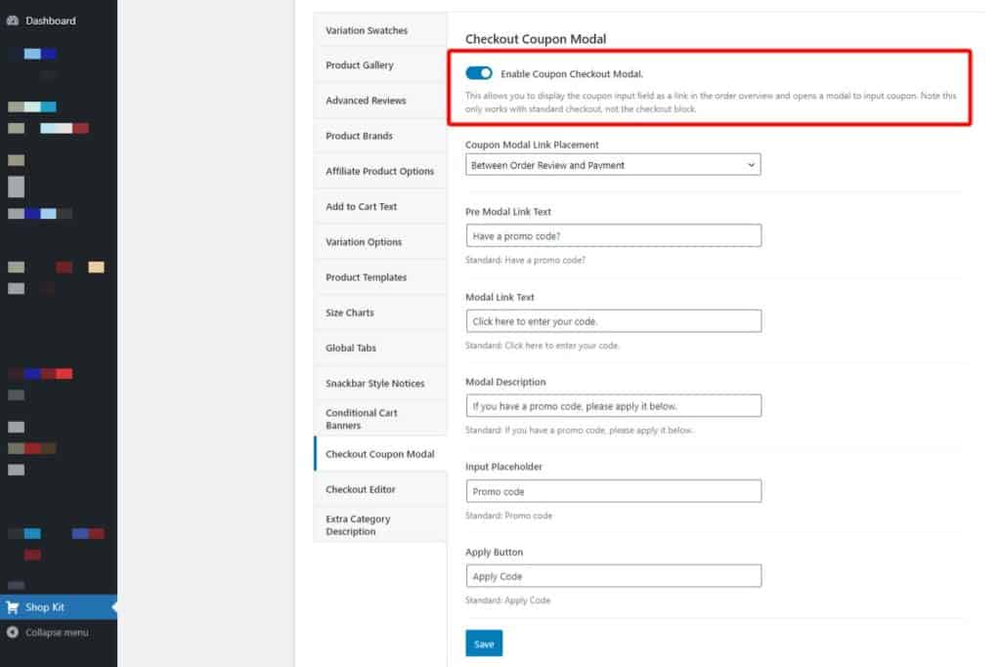
Task: Open the Product Brands tab
Action: click(x=358, y=136)
